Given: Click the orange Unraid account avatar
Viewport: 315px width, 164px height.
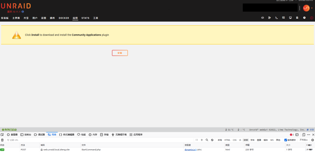Looking at the screenshot, I should 306,8.
